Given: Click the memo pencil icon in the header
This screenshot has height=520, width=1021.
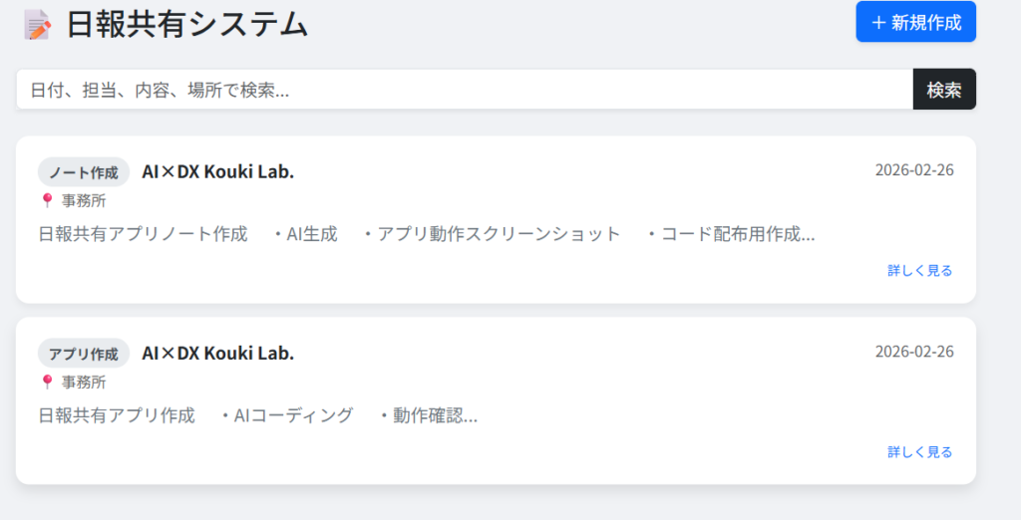Looking at the screenshot, I should coord(38,24).
